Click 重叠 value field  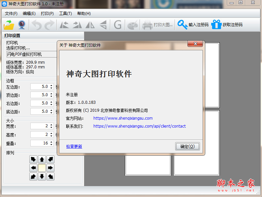tap(40, 143)
